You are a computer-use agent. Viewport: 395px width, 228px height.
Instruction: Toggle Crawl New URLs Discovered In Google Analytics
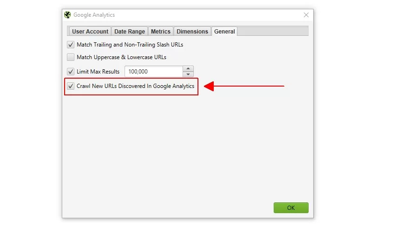[x=71, y=86]
